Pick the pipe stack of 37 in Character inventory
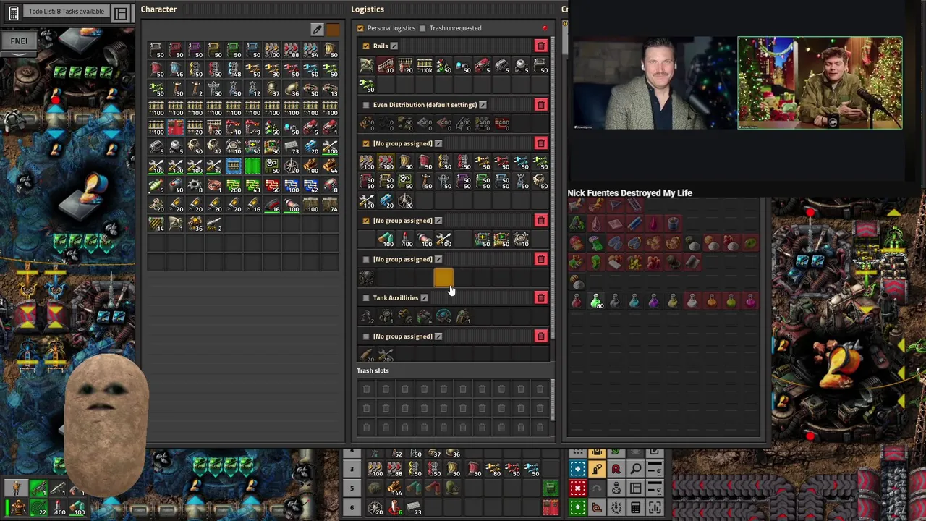Viewport: 926px width, 521px height. [x=272, y=89]
